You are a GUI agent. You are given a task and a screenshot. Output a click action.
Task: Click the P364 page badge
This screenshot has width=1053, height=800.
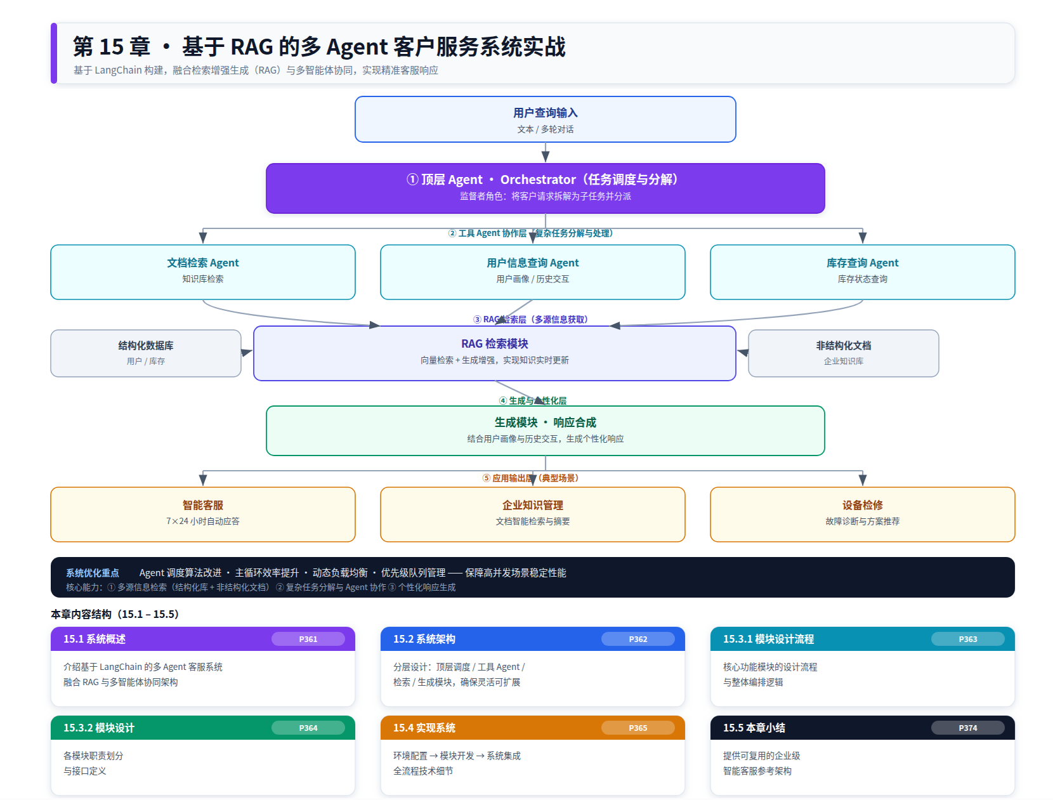click(x=308, y=728)
